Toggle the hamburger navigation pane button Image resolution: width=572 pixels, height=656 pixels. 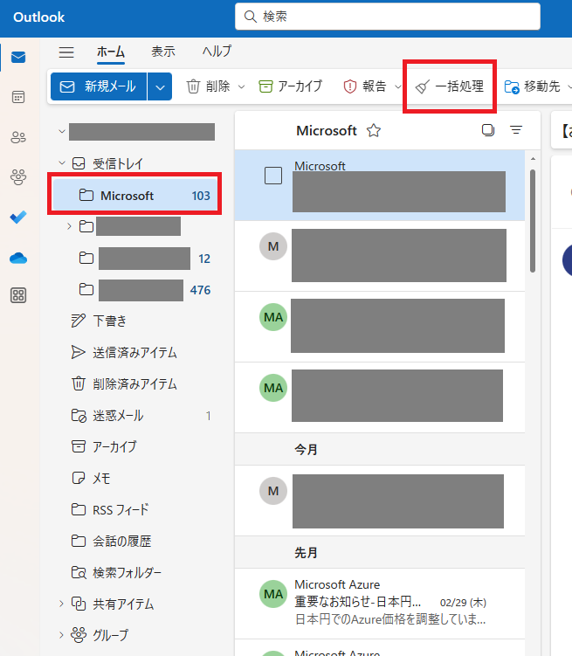66,52
